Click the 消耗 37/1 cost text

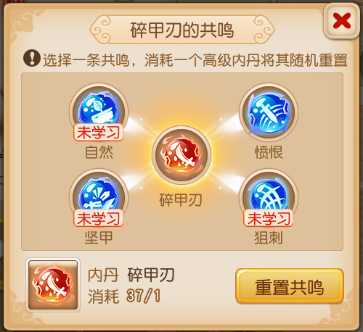(x=124, y=296)
